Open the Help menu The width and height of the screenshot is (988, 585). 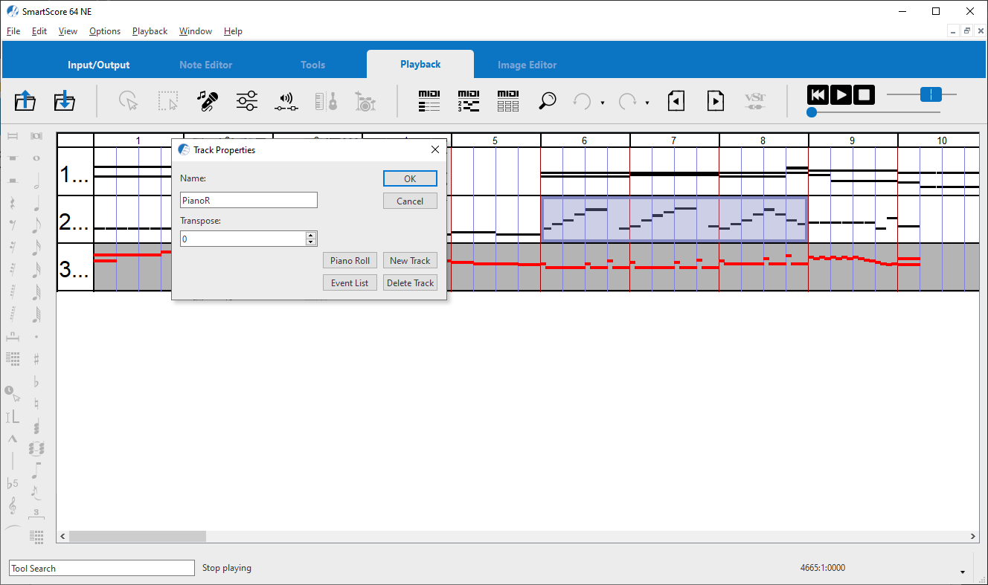pos(234,31)
